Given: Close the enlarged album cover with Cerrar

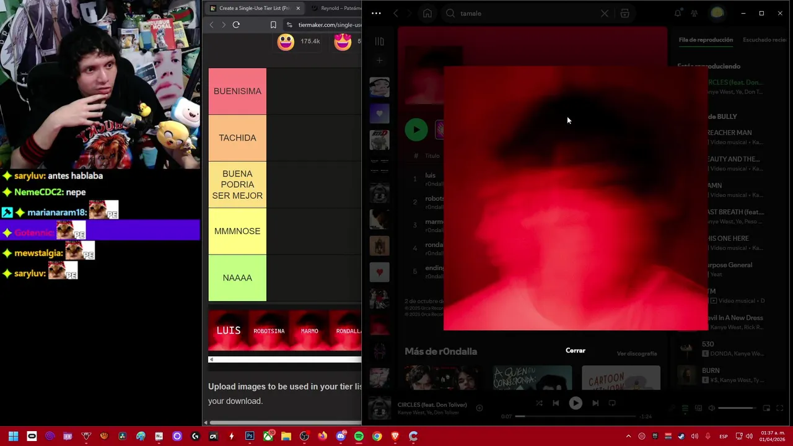Looking at the screenshot, I should click(x=575, y=351).
